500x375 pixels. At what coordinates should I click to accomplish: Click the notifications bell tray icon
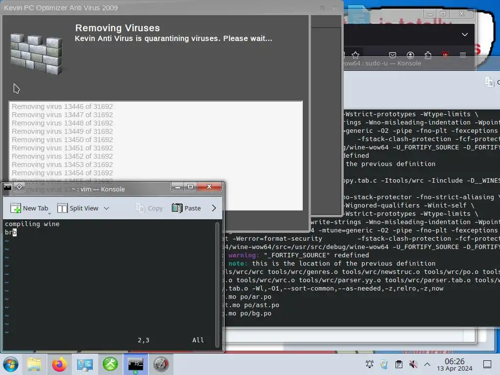tap(370, 364)
